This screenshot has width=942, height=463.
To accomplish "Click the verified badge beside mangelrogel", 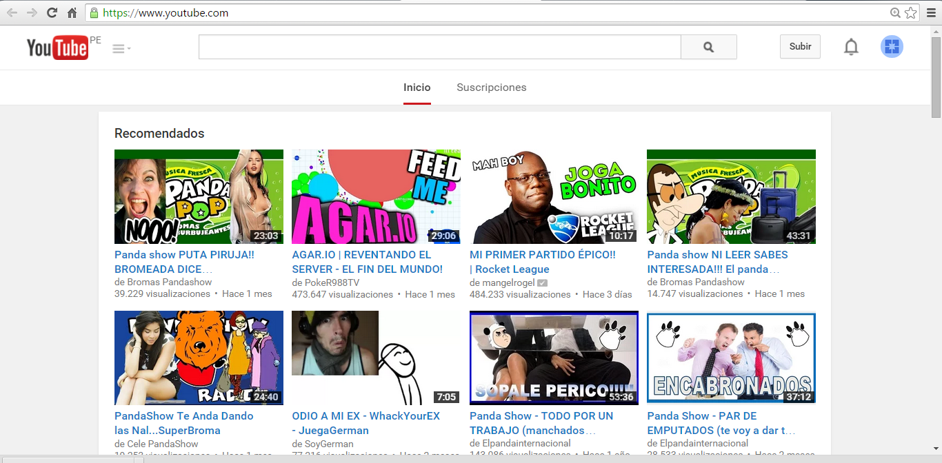I will [x=542, y=283].
